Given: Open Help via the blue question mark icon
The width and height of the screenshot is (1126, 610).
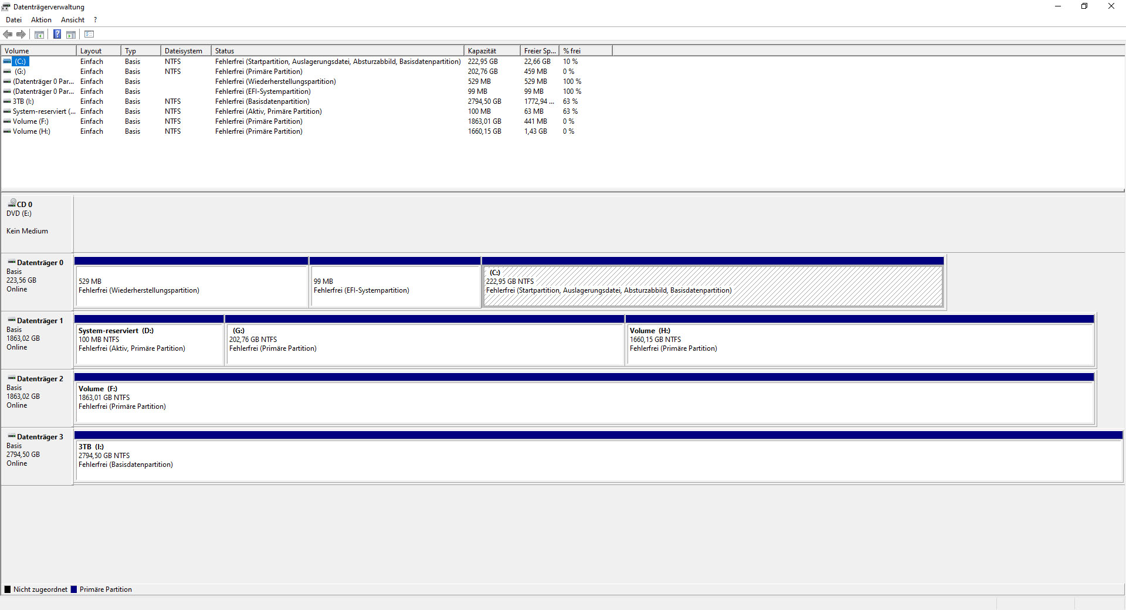Looking at the screenshot, I should tap(57, 34).
